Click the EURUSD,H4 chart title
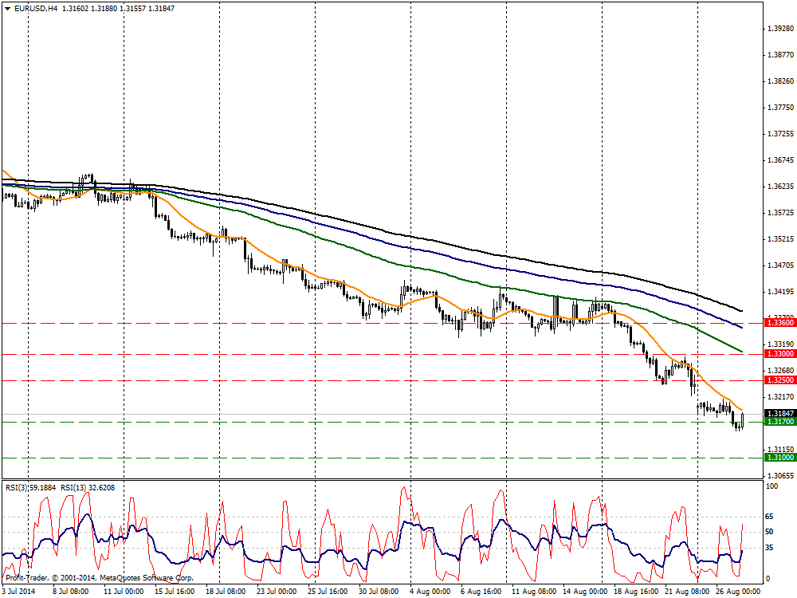This screenshot has width=797, height=598. pos(35,9)
